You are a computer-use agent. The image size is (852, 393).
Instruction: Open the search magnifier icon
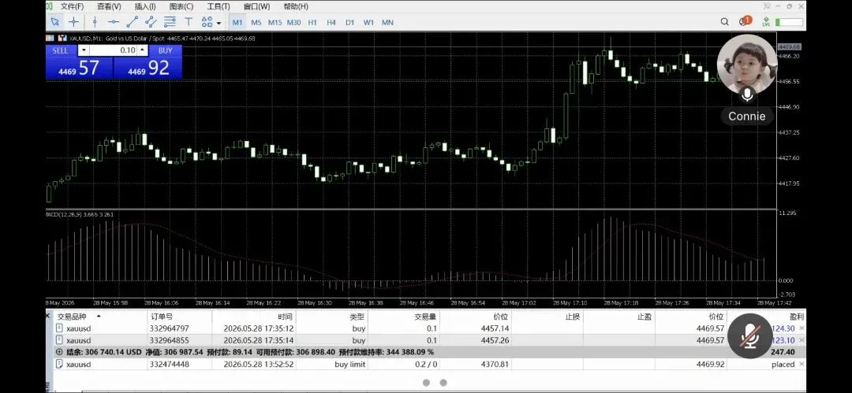coord(724,22)
